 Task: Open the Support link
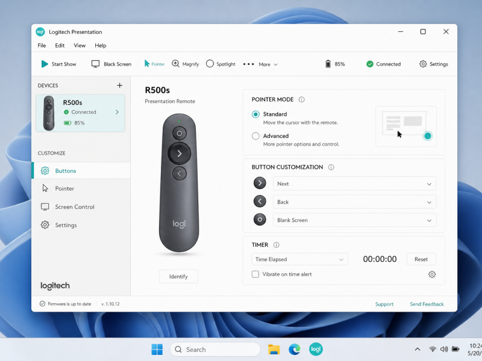point(384,304)
